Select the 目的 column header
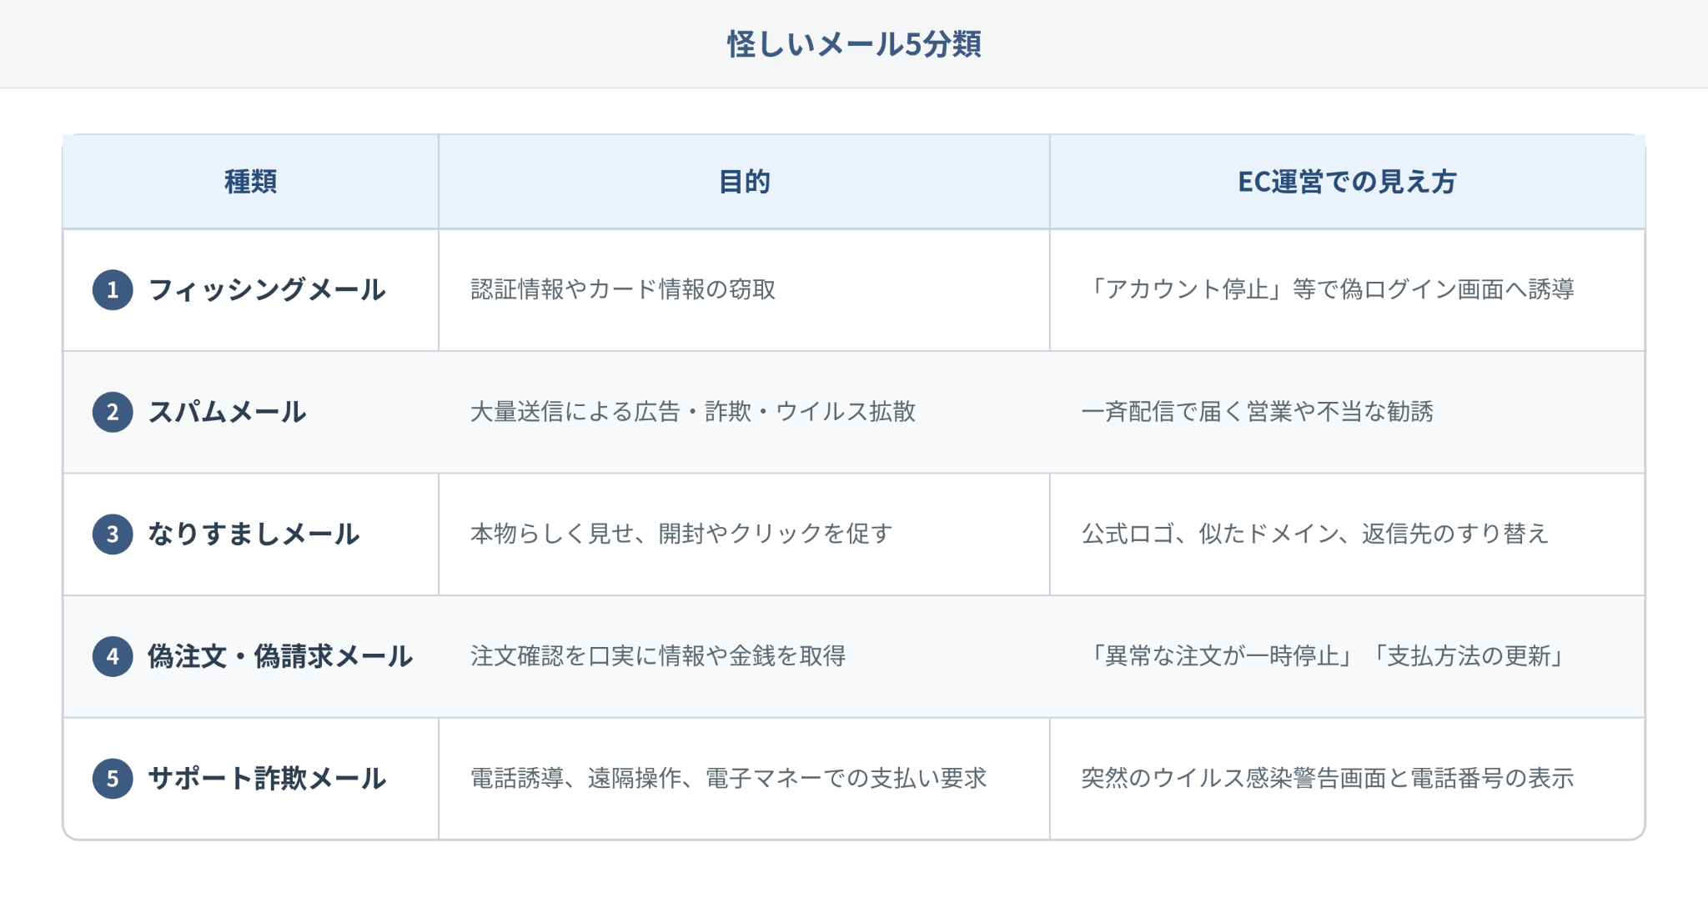1708x903 pixels. [744, 182]
